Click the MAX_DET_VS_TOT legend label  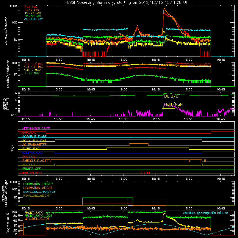(36, 219)
